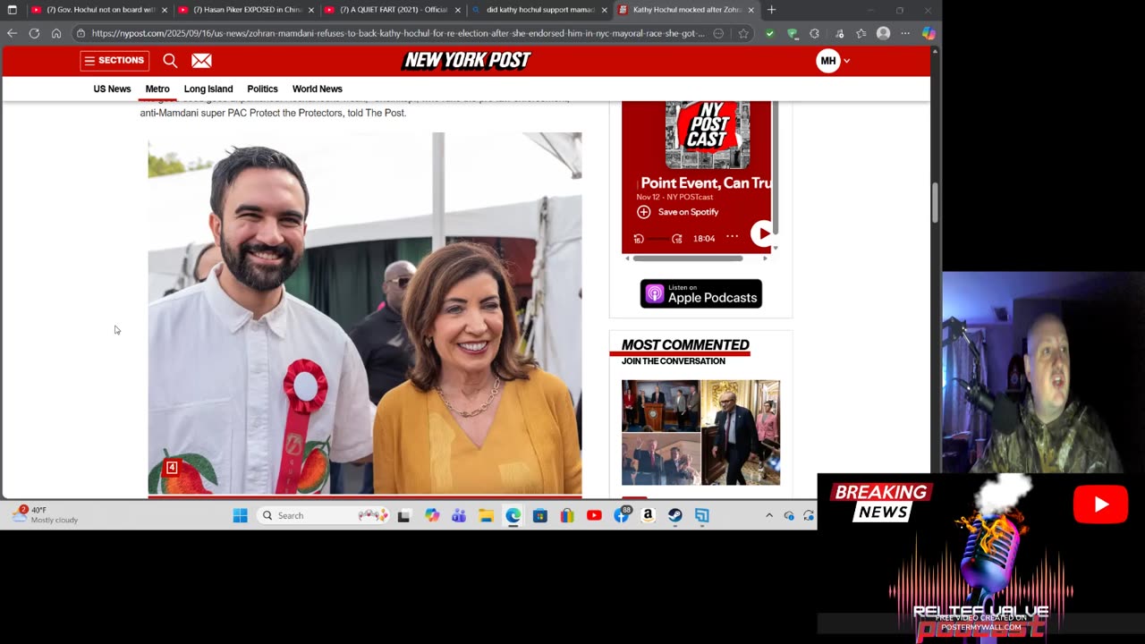Open Task View from taskbar
1145x644 pixels.
pos(404,515)
